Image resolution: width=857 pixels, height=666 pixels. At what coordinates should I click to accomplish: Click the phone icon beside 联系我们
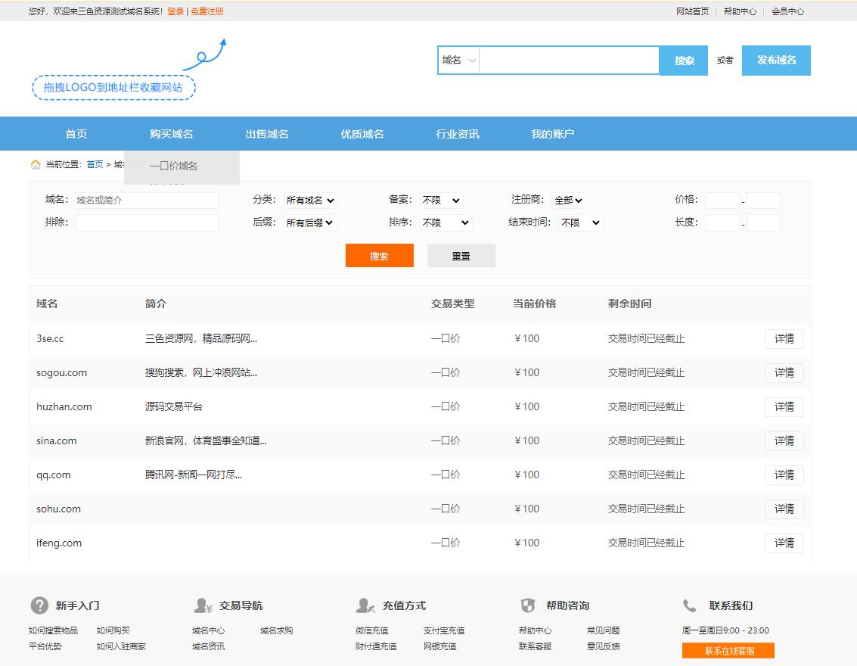[x=689, y=605]
